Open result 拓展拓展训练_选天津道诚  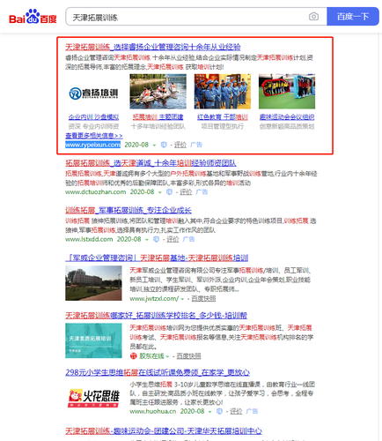(x=151, y=163)
